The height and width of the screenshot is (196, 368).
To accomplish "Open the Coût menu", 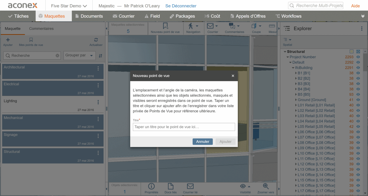I will click(x=212, y=16).
